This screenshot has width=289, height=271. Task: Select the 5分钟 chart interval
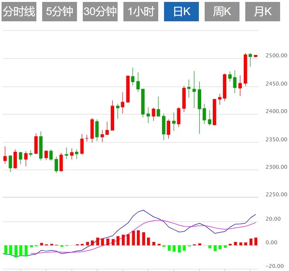click(x=60, y=12)
